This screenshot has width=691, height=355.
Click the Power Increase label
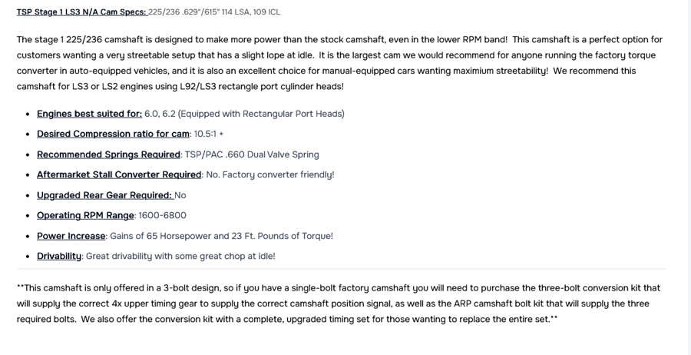click(x=71, y=236)
